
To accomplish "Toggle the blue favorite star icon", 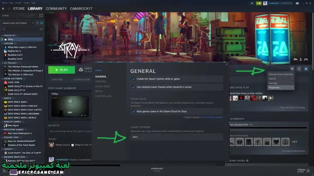I will click(306, 69).
